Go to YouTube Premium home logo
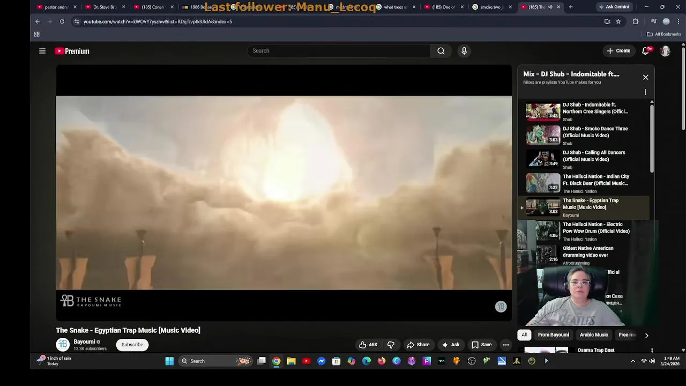Image resolution: width=686 pixels, height=386 pixels. click(x=72, y=51)
